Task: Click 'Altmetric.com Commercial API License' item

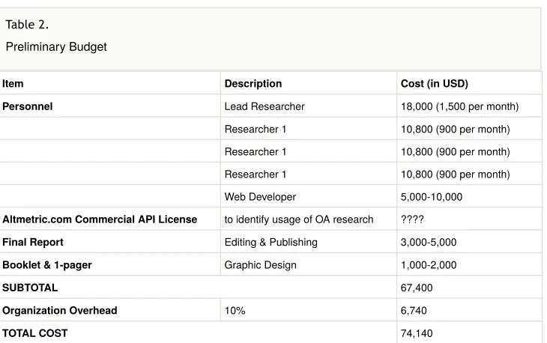Action: [x=100, y=219]
